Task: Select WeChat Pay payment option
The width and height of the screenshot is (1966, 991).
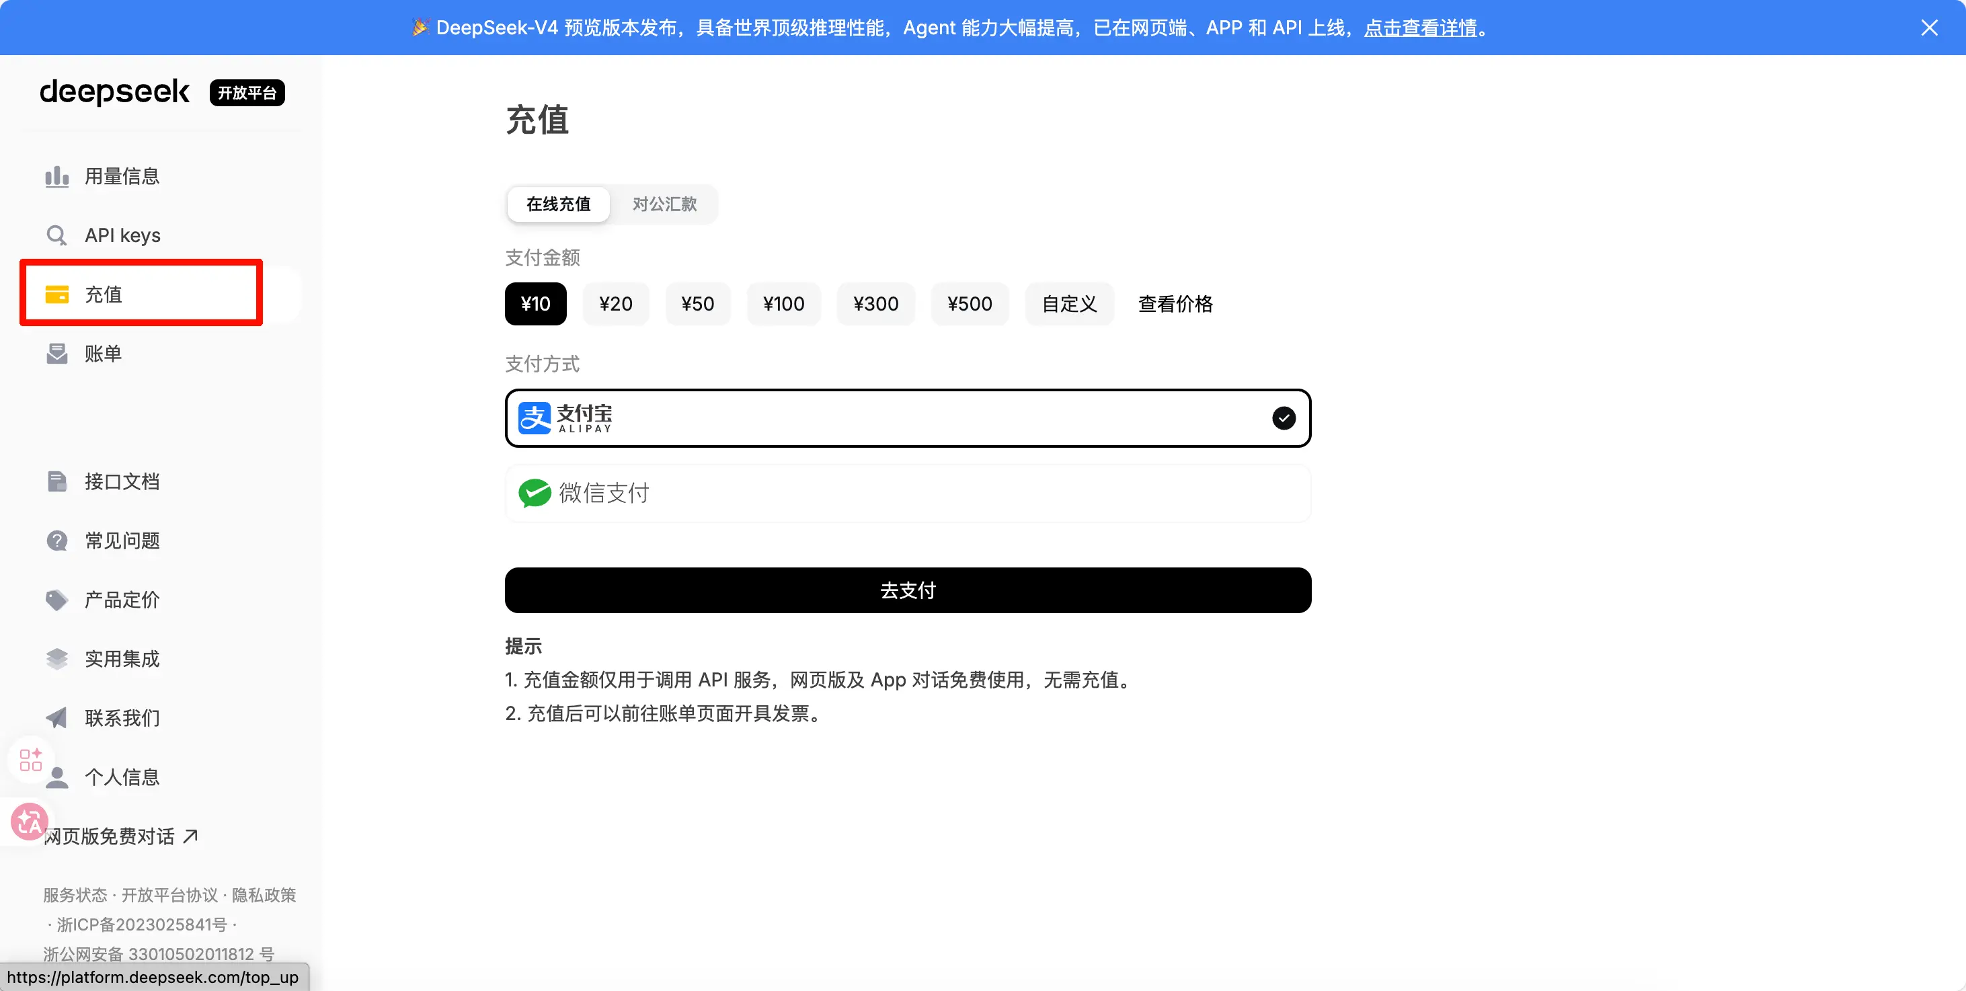Action: [906, 493]
